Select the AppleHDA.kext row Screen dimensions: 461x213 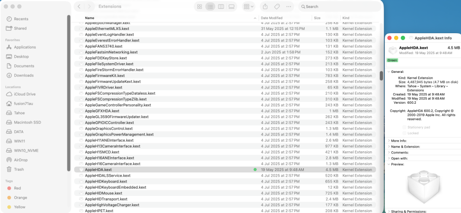(225, 170)
